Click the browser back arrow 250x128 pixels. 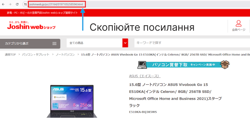point(3,4)
